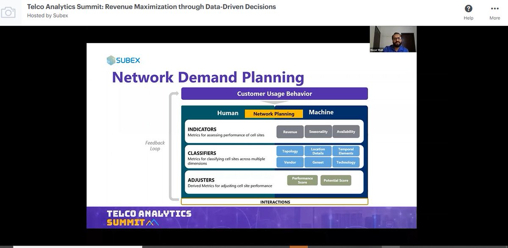Viewport: 508px width, 248px height.
Task: Click the 'Feedback Loop' label
Action: click(155, 146)
